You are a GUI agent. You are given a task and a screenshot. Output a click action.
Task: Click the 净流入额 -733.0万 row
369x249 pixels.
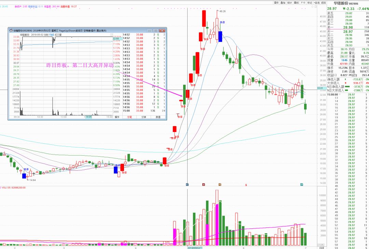pyautogui.click(x=348, y=80)
